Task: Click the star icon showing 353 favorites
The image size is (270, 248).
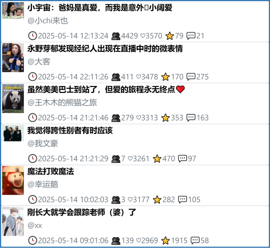Action: pos(165,118)
